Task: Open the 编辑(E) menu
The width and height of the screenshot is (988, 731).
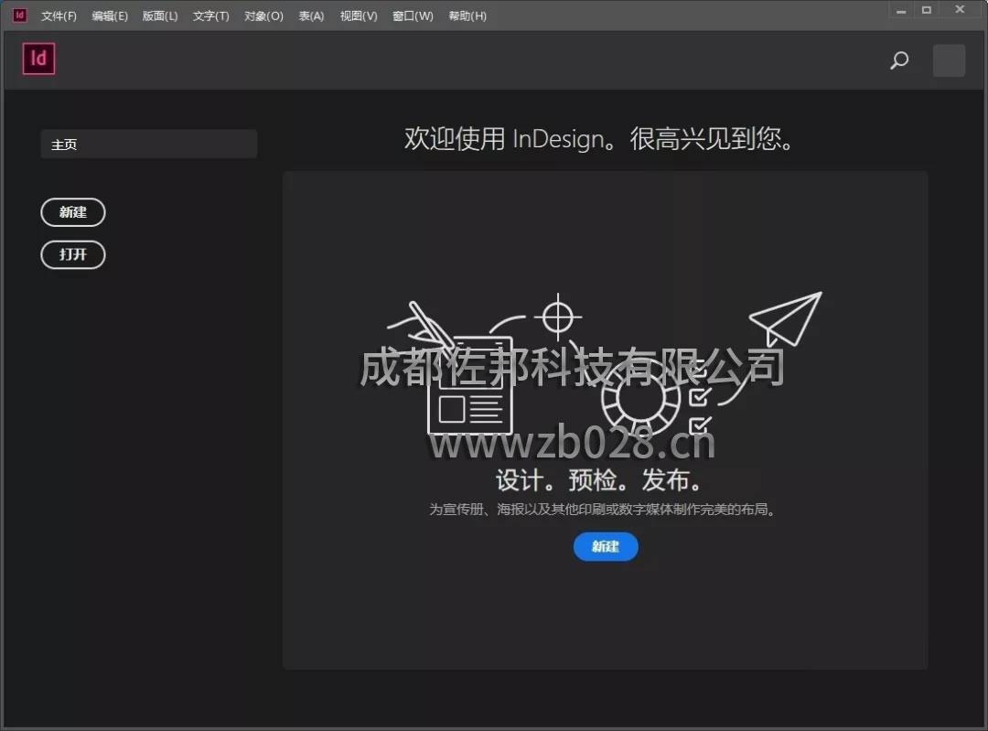Action: [110, 16]
